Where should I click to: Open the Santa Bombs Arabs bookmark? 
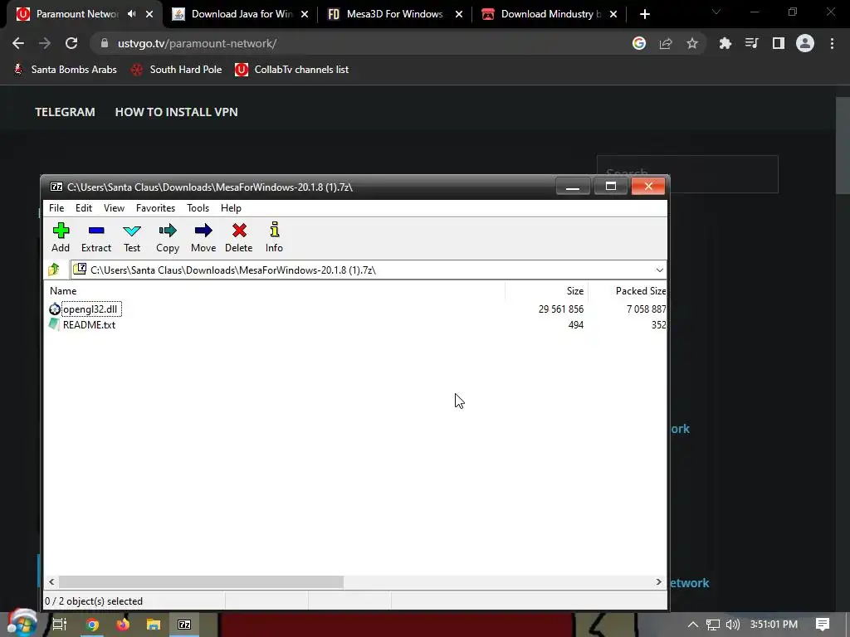tap(65, 70)
